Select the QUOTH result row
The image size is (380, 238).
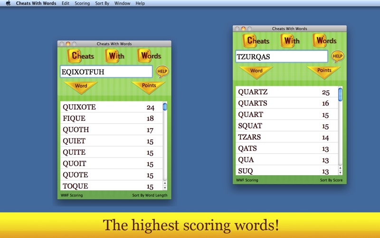(x=112, y=129)
